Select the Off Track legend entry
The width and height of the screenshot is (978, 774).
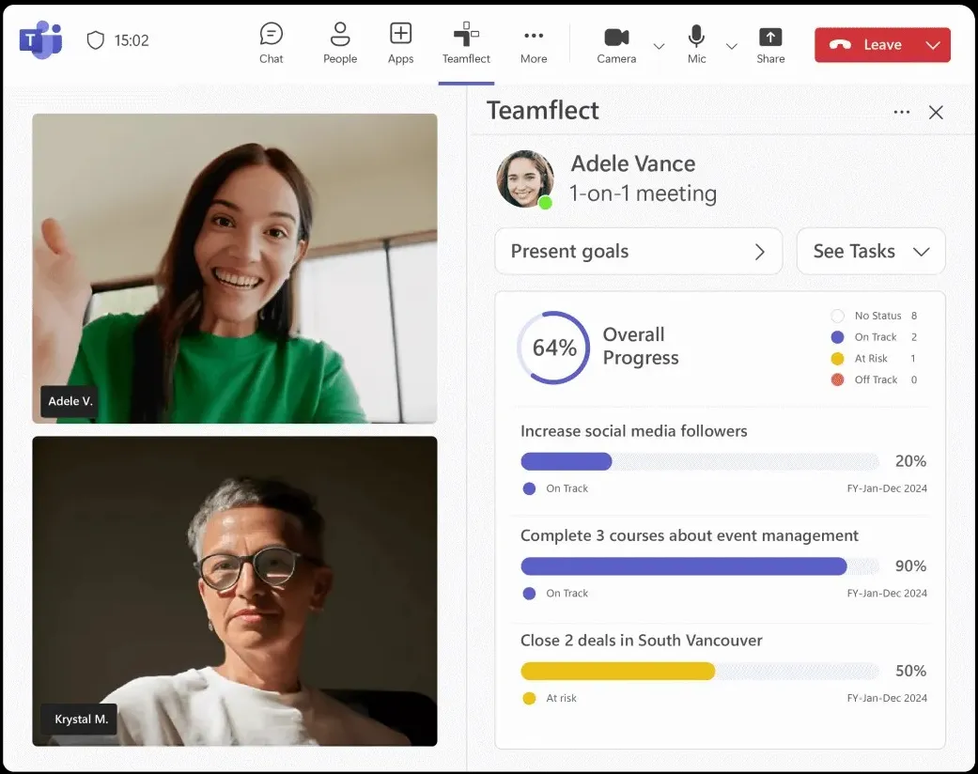coord(874,379)
